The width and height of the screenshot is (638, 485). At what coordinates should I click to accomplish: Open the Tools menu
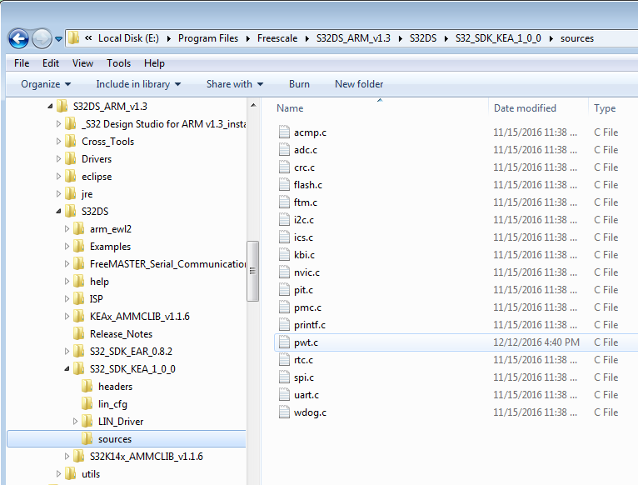pyautogui.click(x=118, y=63)
